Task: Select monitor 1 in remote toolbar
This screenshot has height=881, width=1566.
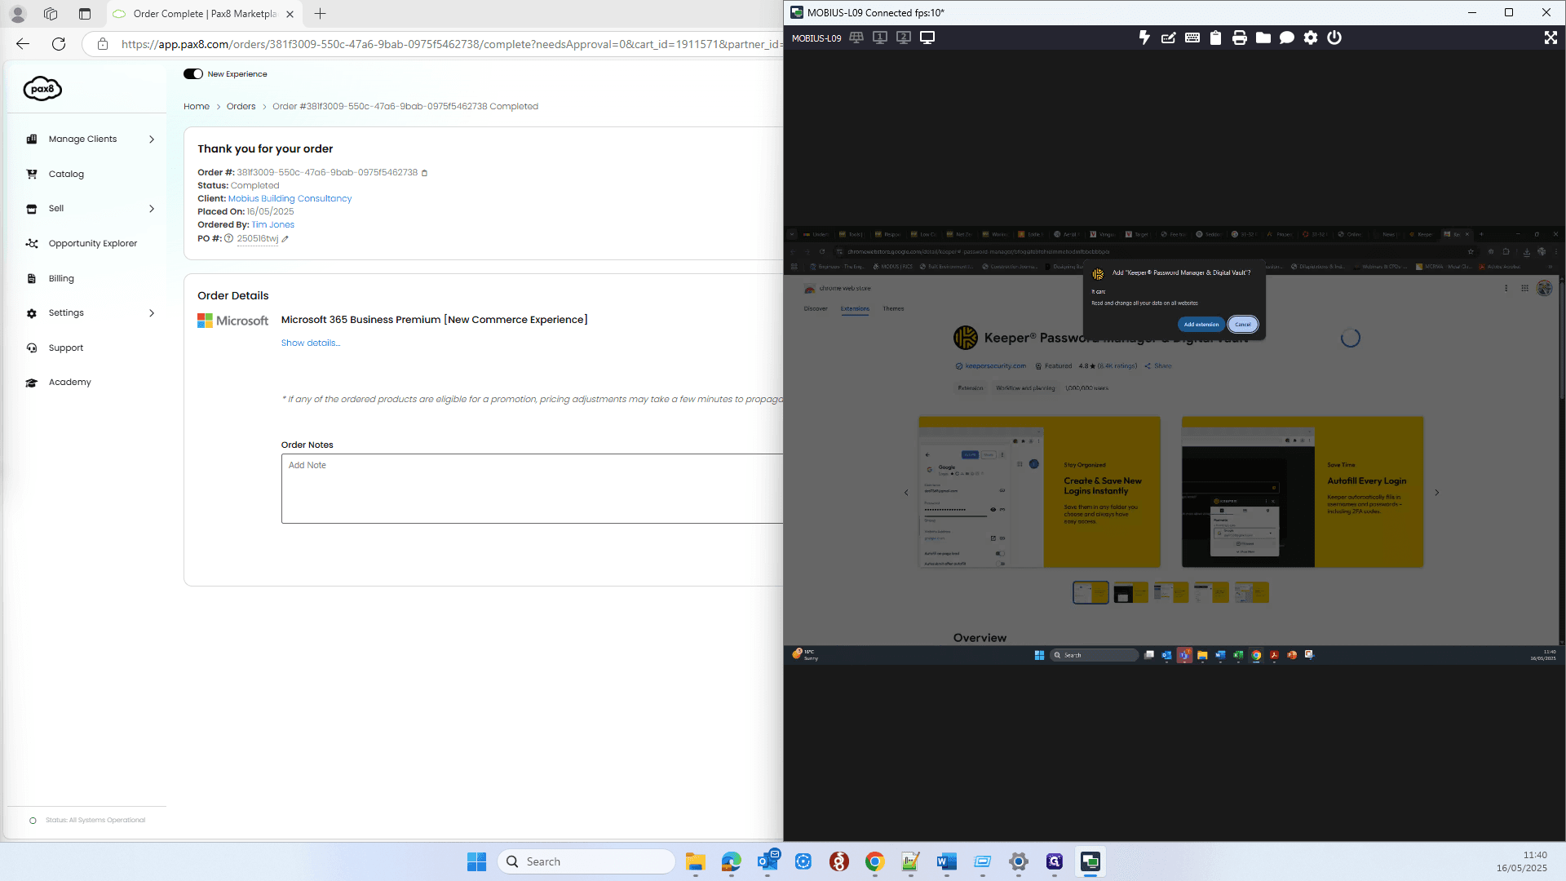Action: coord(880,38)
